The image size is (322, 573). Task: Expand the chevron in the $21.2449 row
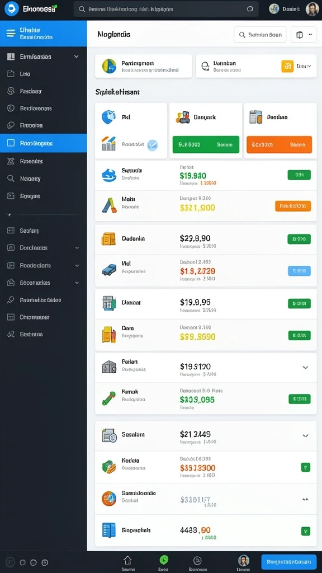(x=306, y=435)
